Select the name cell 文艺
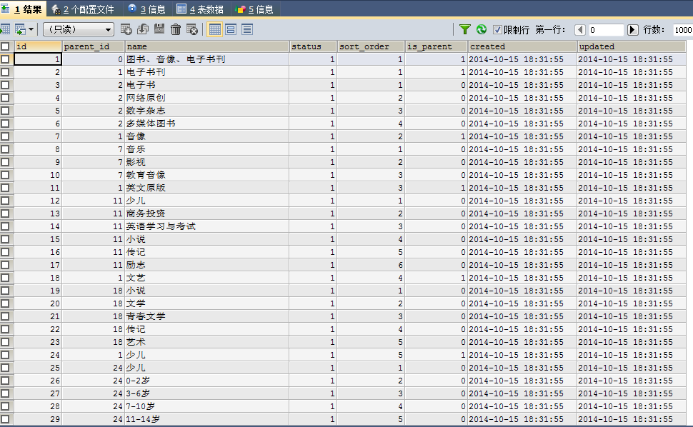The width and height of the screenshot is (693, 427). (x=207, y=278)
